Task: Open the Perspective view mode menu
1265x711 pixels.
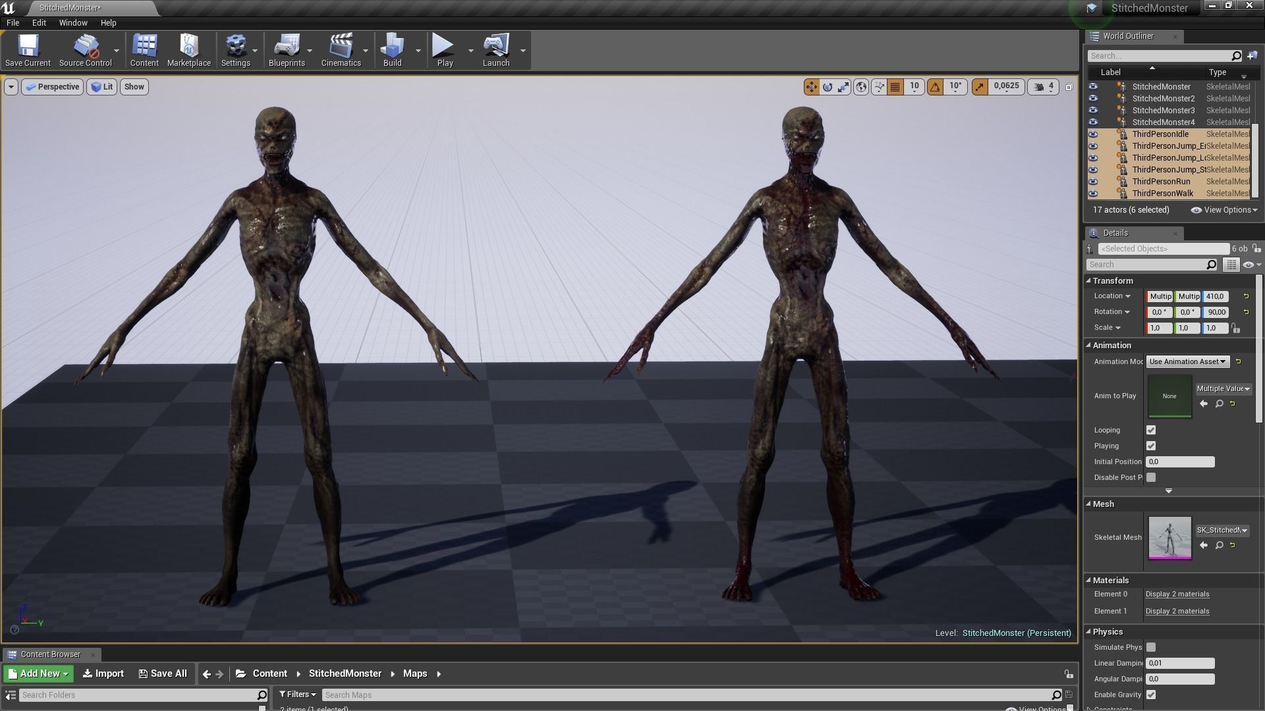Action: coord(52,87)
